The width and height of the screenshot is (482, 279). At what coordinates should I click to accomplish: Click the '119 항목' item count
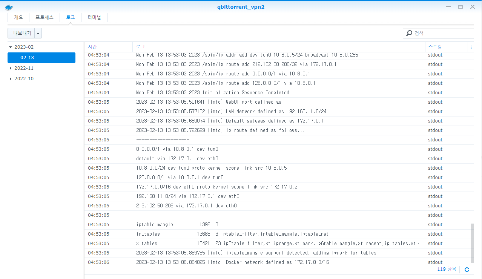(x=447, y=269)
